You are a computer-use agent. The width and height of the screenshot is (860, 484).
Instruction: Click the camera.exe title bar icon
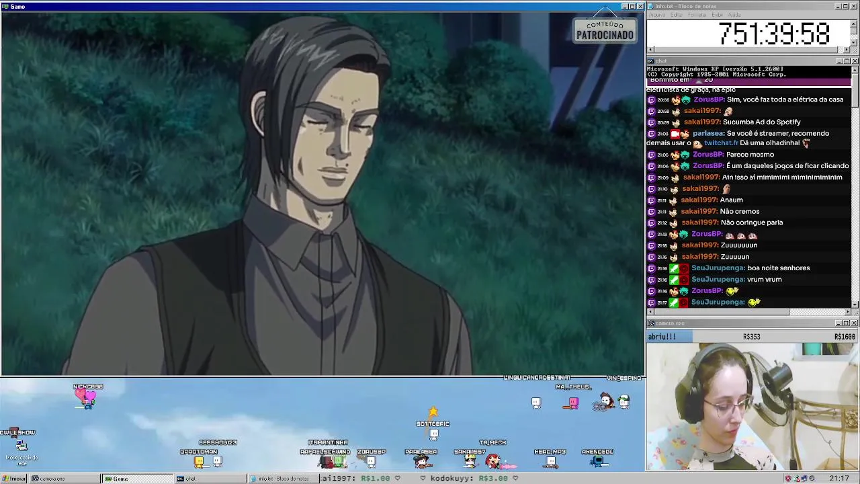pyautogui.click(x=651, y=323)
